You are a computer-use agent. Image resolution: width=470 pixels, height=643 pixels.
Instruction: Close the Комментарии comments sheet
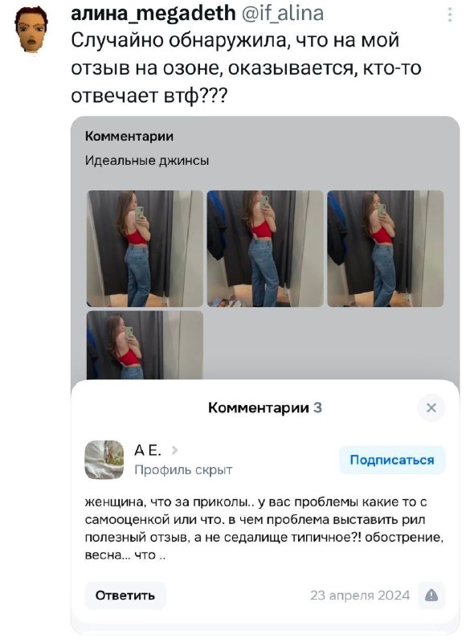click(431, 408)
